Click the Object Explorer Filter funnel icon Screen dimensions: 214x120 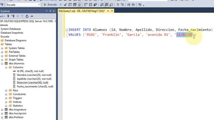pyautogui.click(x=22, y=16)
